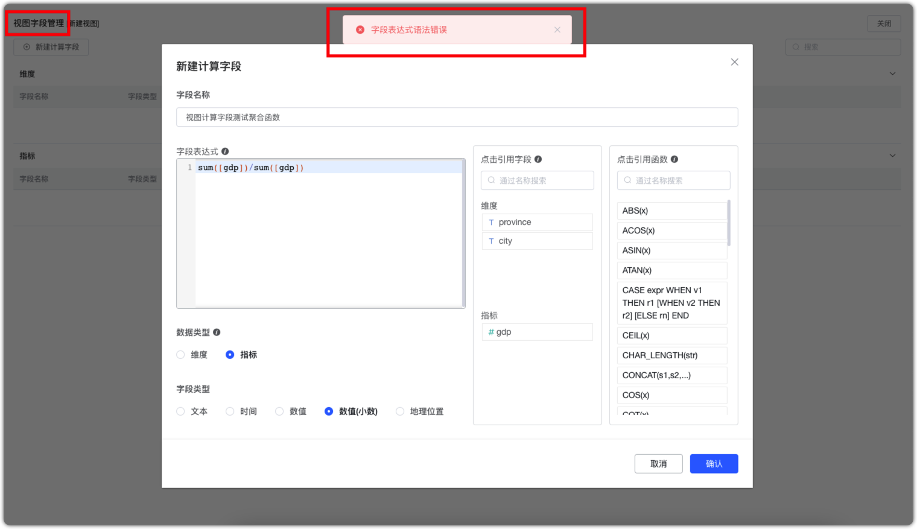The image size is (917, 529).
Task: Select the 指标 data type radio
Action: [x=230, y=355]
